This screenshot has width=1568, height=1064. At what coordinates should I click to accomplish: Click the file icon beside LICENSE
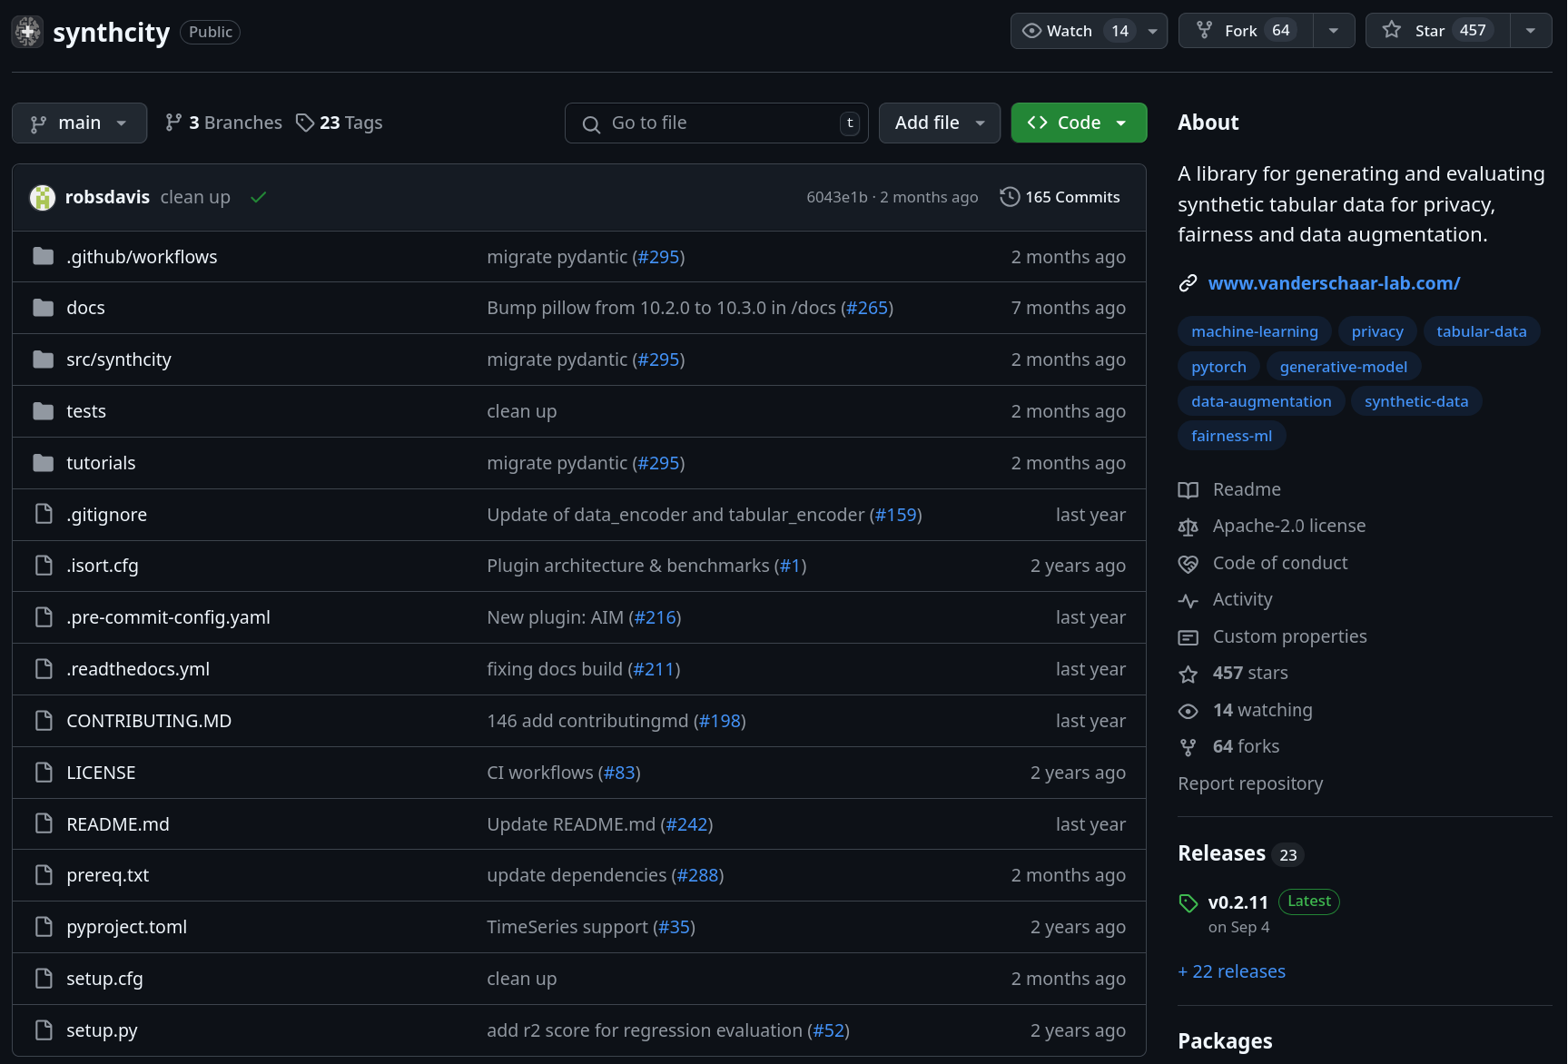point(44,773)
